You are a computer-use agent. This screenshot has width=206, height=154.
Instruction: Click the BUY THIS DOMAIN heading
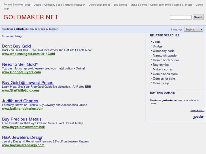coord(163,93)
